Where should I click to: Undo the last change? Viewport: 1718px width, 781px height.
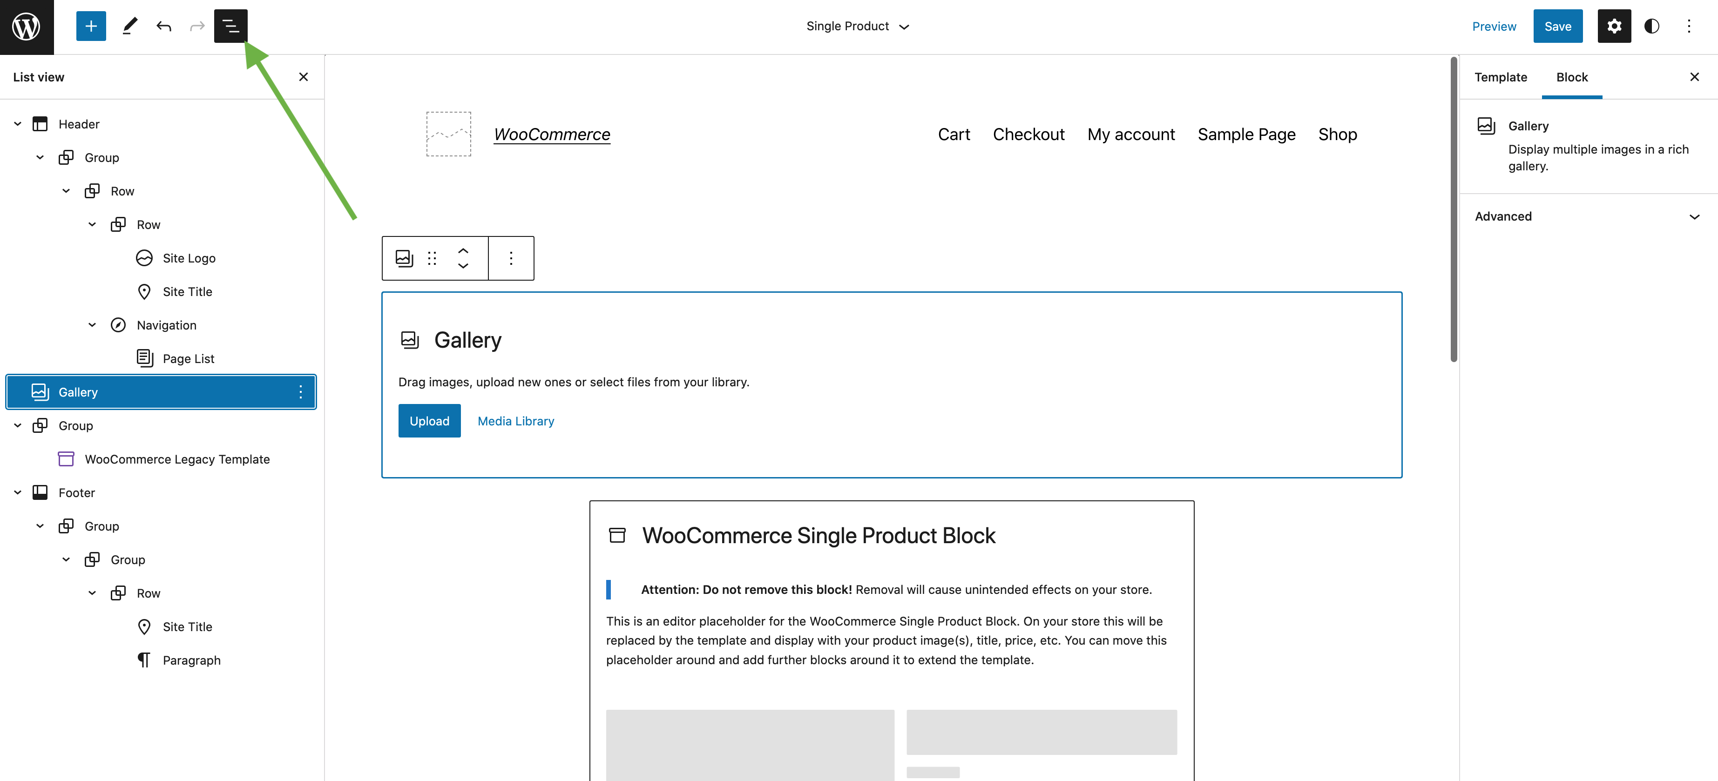coord(163,26)
